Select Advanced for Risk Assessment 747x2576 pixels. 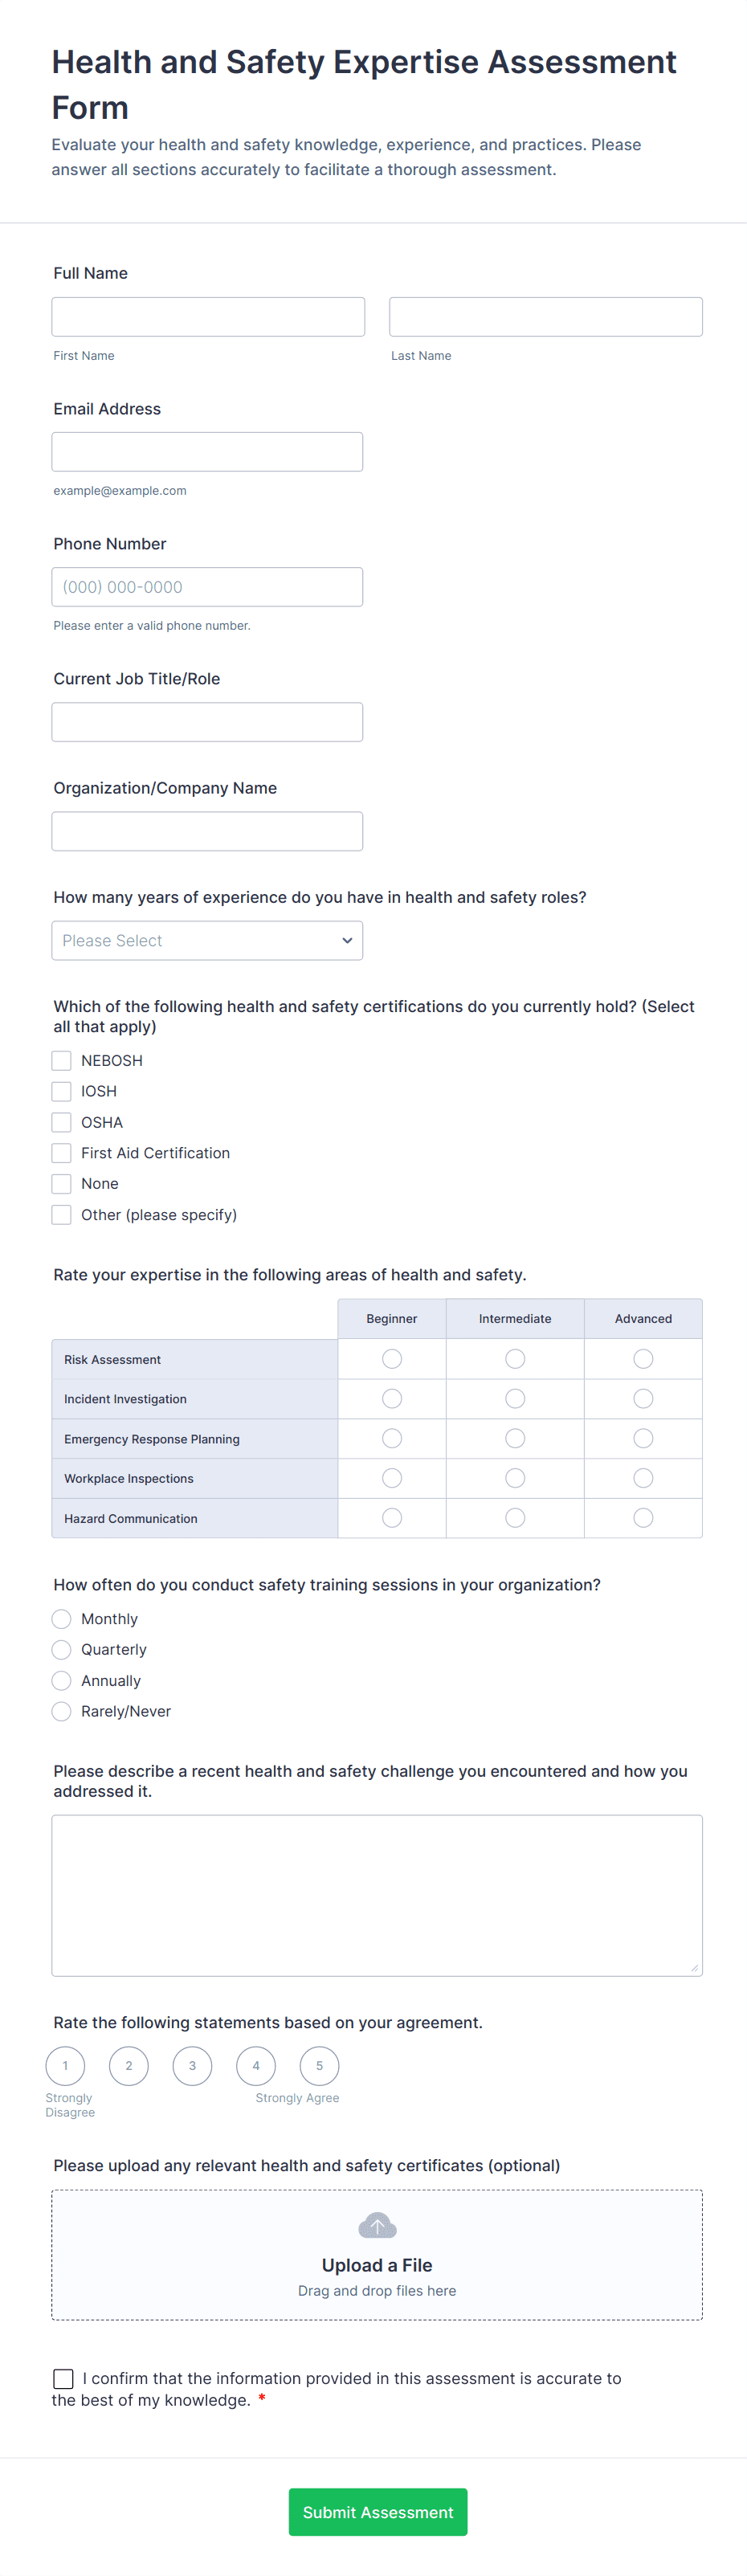point(643,1359)
